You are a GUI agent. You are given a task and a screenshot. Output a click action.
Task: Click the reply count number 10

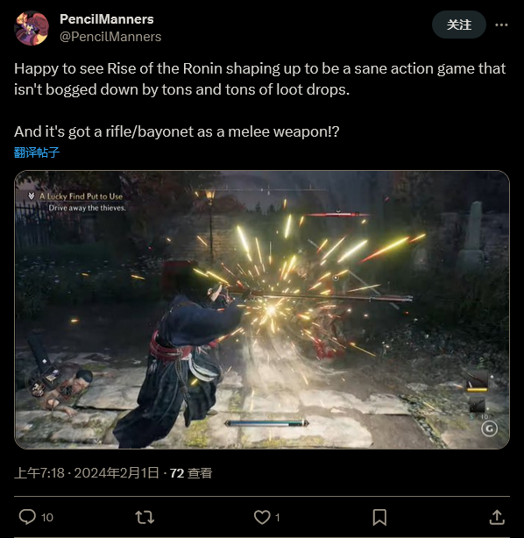click(47, 518)
